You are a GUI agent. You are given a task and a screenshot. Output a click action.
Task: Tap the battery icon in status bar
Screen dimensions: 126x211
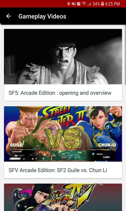click(x=102, y=4)
